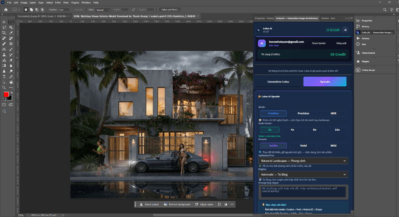This screenshot has height=217, width=399.
Task: Open Engine dropdown Automatic — Tự động
Action: (x=303, y=174)
